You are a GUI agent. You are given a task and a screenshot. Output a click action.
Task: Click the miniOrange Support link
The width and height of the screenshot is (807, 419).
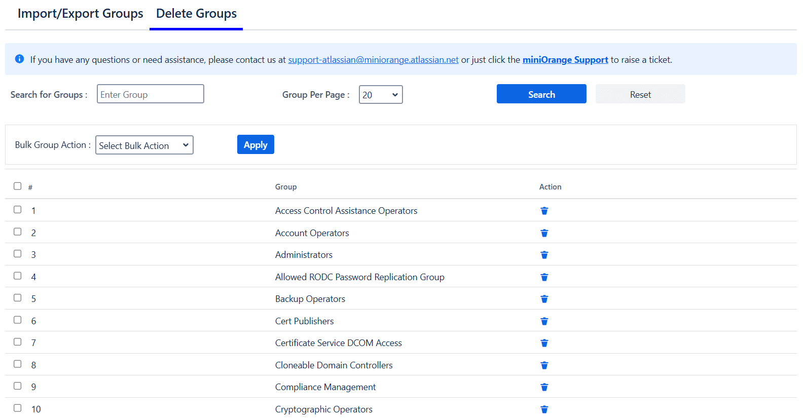(x=565, y=60)
